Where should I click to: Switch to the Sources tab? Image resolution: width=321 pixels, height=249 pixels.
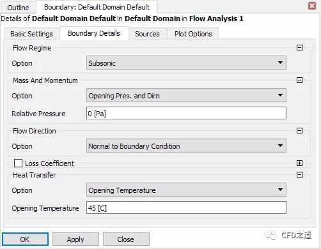click(147, 34)
